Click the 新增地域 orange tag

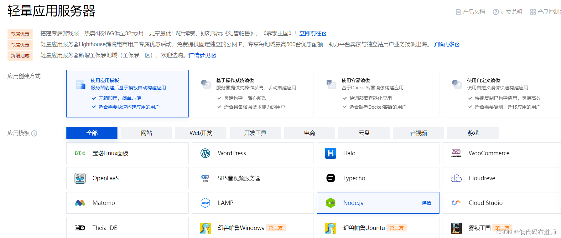click(20, 56)
